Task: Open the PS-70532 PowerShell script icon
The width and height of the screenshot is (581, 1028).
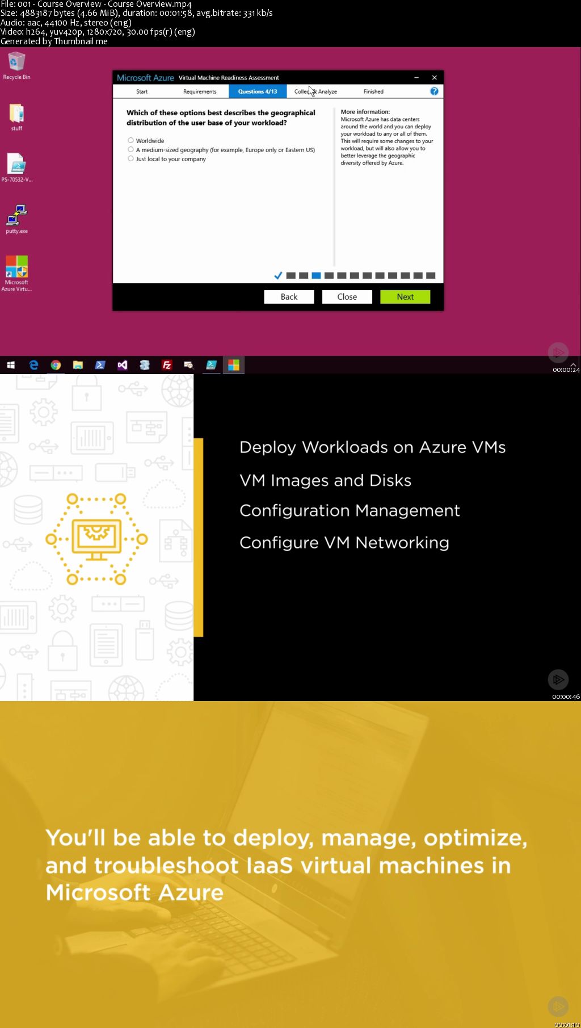Action: [16, 168]
